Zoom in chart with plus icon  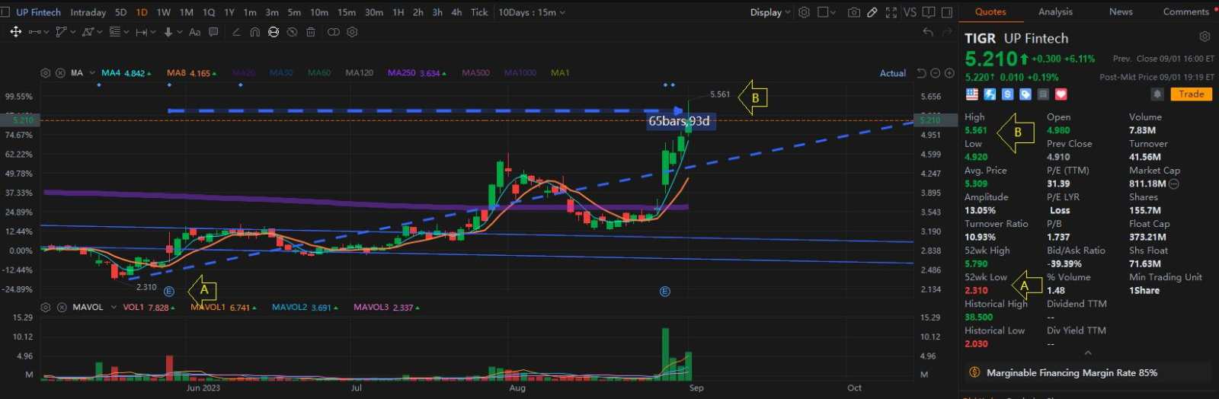[x=949, y=73]
